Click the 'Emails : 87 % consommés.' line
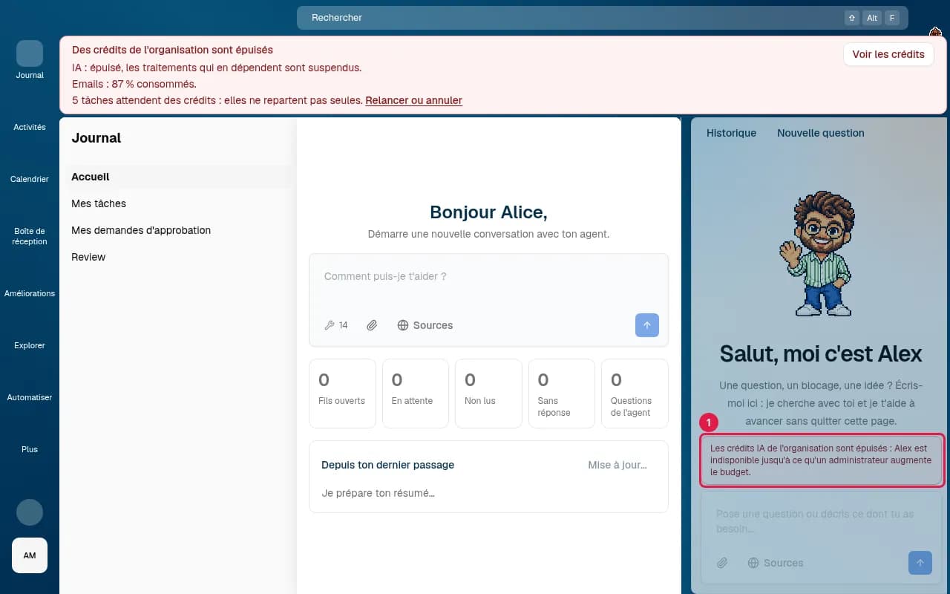 pos(134,84)
